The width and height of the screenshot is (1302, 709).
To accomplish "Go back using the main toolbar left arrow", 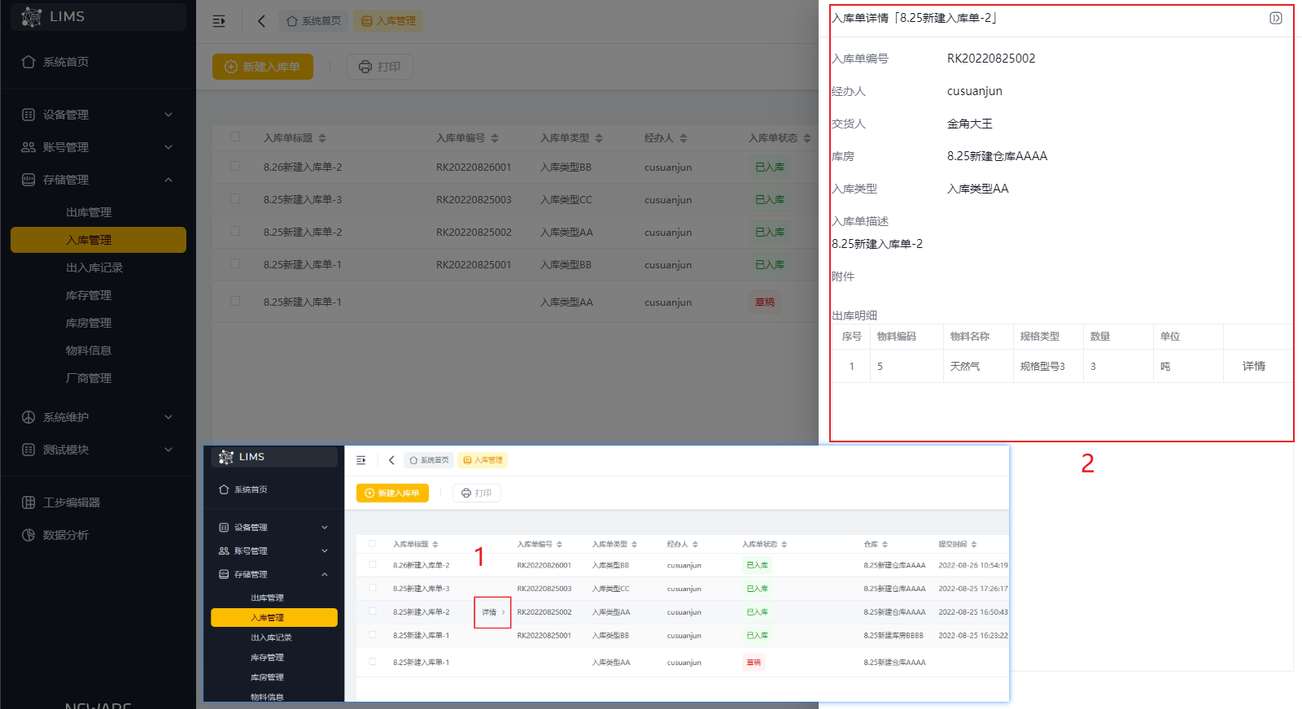I will [x=261, y=21].
